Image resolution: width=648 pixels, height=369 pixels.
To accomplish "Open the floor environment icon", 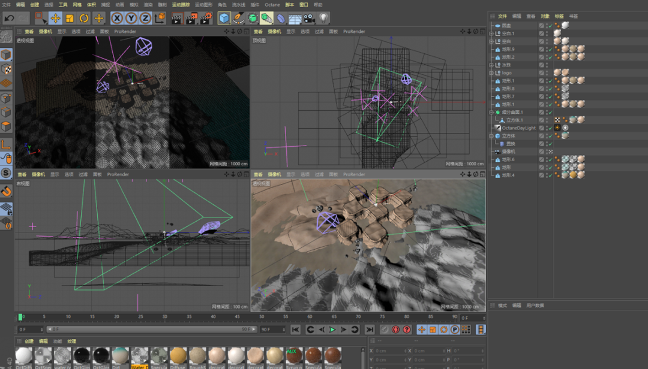I will click(x=295, y=18).
